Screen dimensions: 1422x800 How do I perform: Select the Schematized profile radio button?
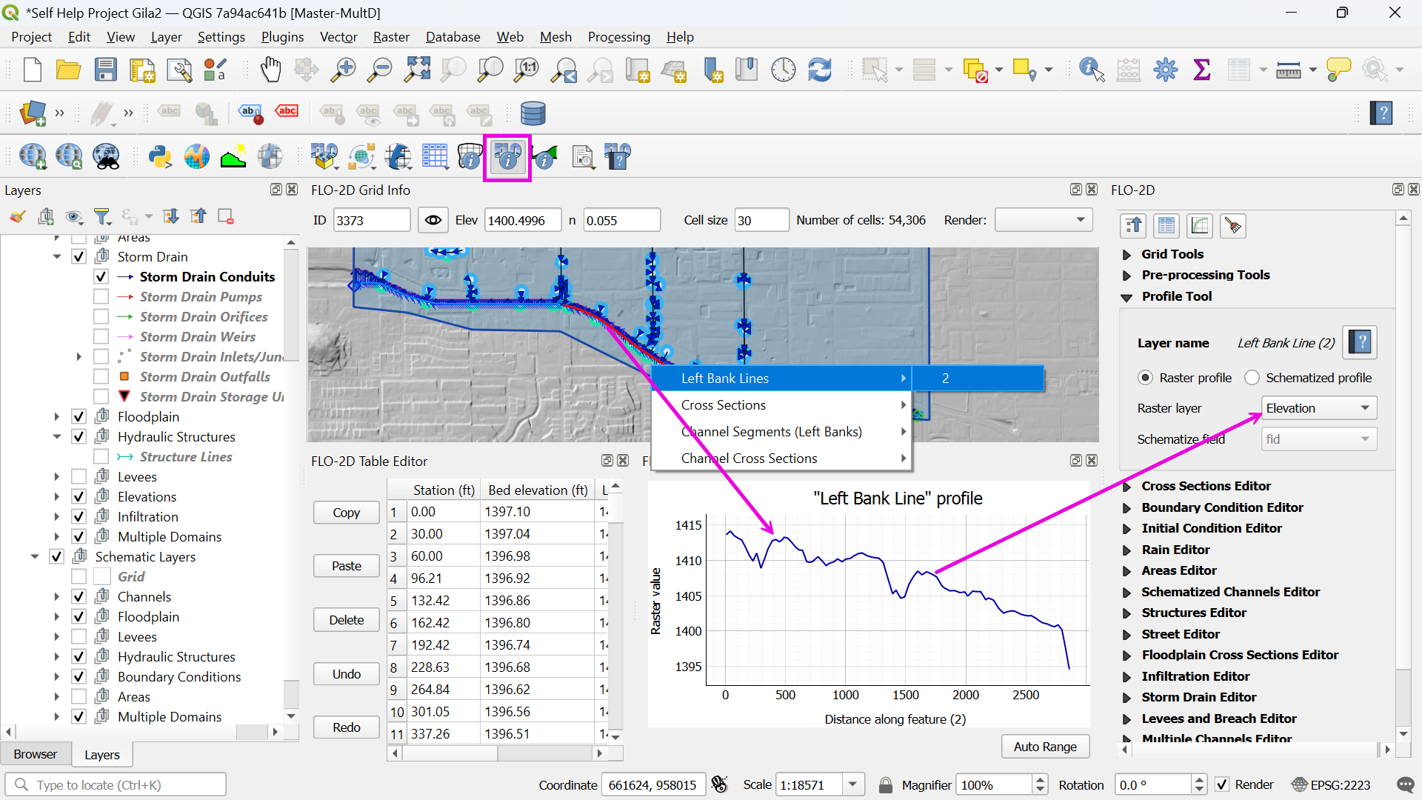[1252, 378]
